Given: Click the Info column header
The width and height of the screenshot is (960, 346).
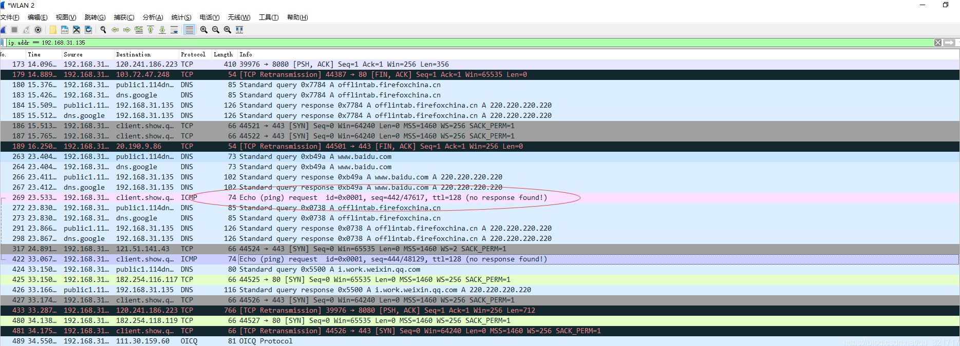Looking at the screenshot, I should coord(598,54).
